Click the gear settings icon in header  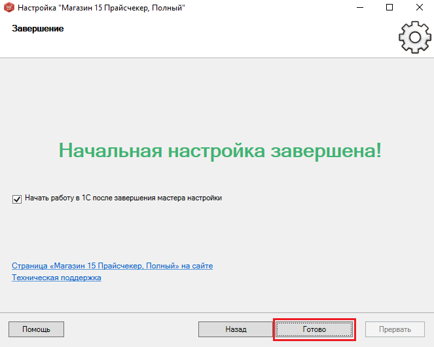tap(414, 37)
